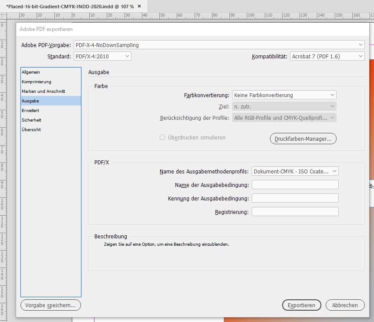Select the Erweitert category

[29, 110]
